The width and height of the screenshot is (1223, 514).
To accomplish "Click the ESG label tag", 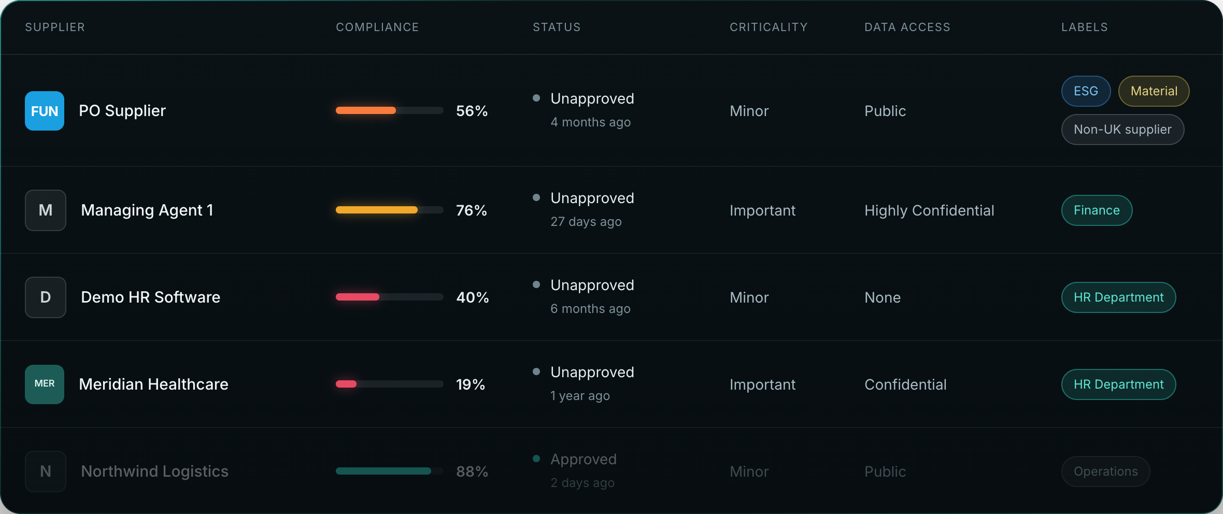I will (x=1086, y=91).
